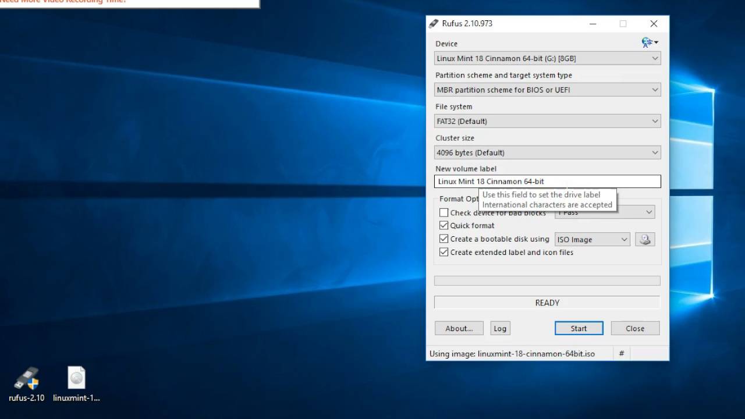
Task: Expand the Cluster size dropdown
Action: coord(548,152)
